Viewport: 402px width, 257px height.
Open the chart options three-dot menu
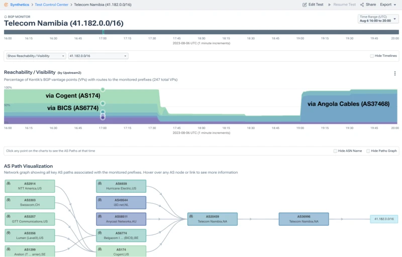395,73
